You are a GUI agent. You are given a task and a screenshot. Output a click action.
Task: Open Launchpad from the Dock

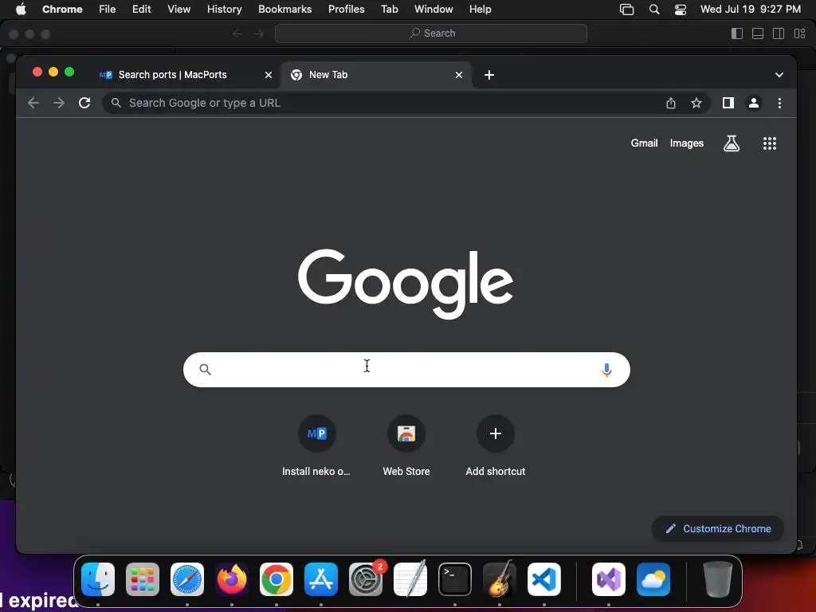[143, 579]
